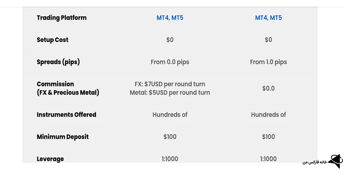This screenshot has width=345, height=172.
Task: Open the MT4, MT5 link above From 0.0 pips
Action: 170,18
